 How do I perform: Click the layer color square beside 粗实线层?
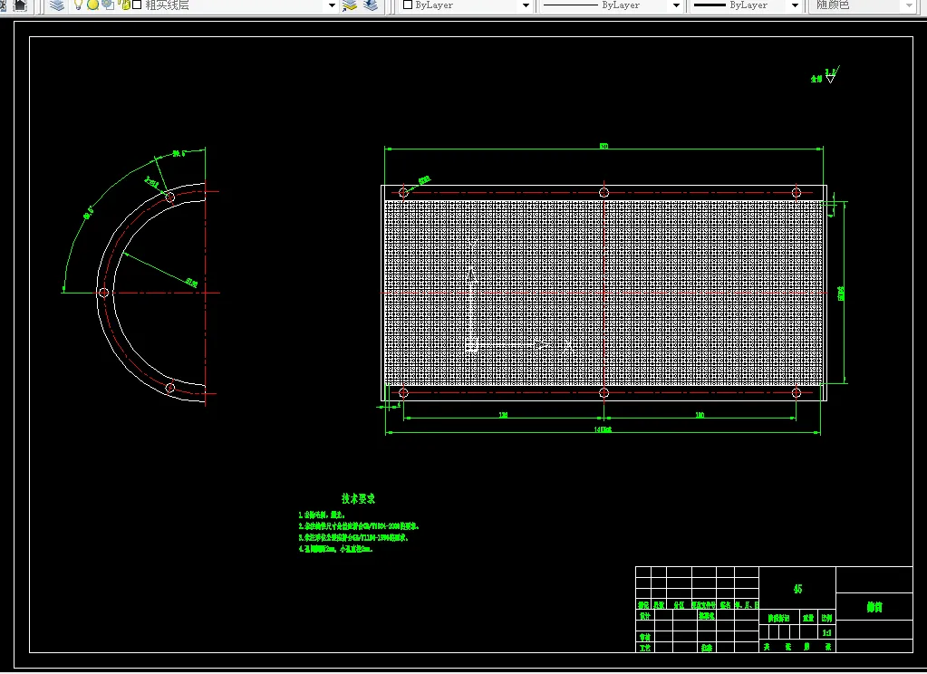tap(137, 5)
